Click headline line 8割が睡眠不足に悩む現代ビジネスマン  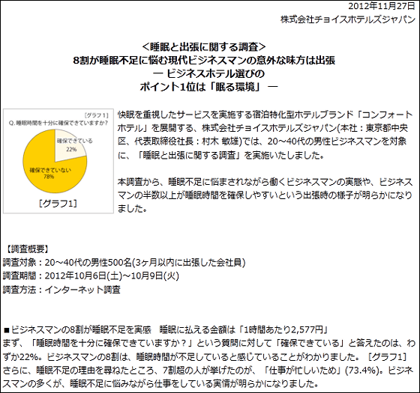pos(204,61)
